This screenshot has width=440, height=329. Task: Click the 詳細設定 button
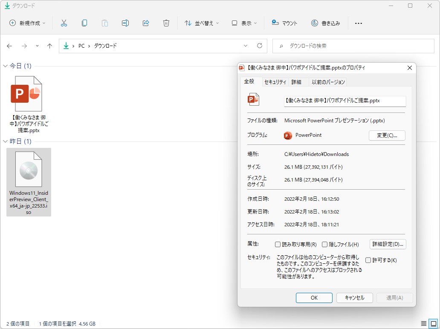[387, 244]
